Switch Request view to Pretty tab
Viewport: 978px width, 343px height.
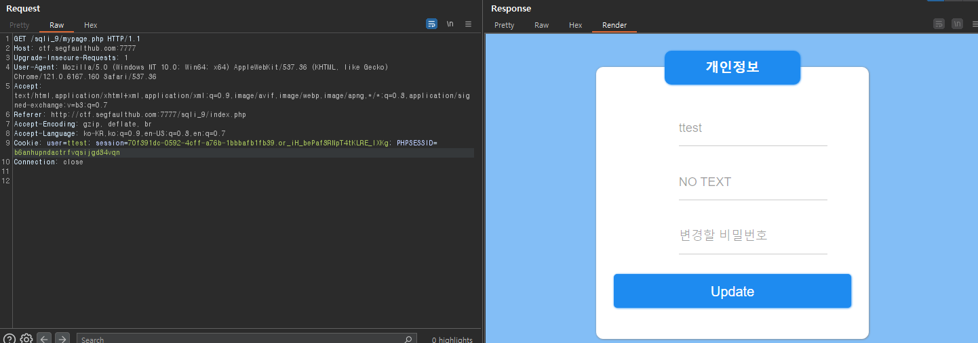pos(20,25)
